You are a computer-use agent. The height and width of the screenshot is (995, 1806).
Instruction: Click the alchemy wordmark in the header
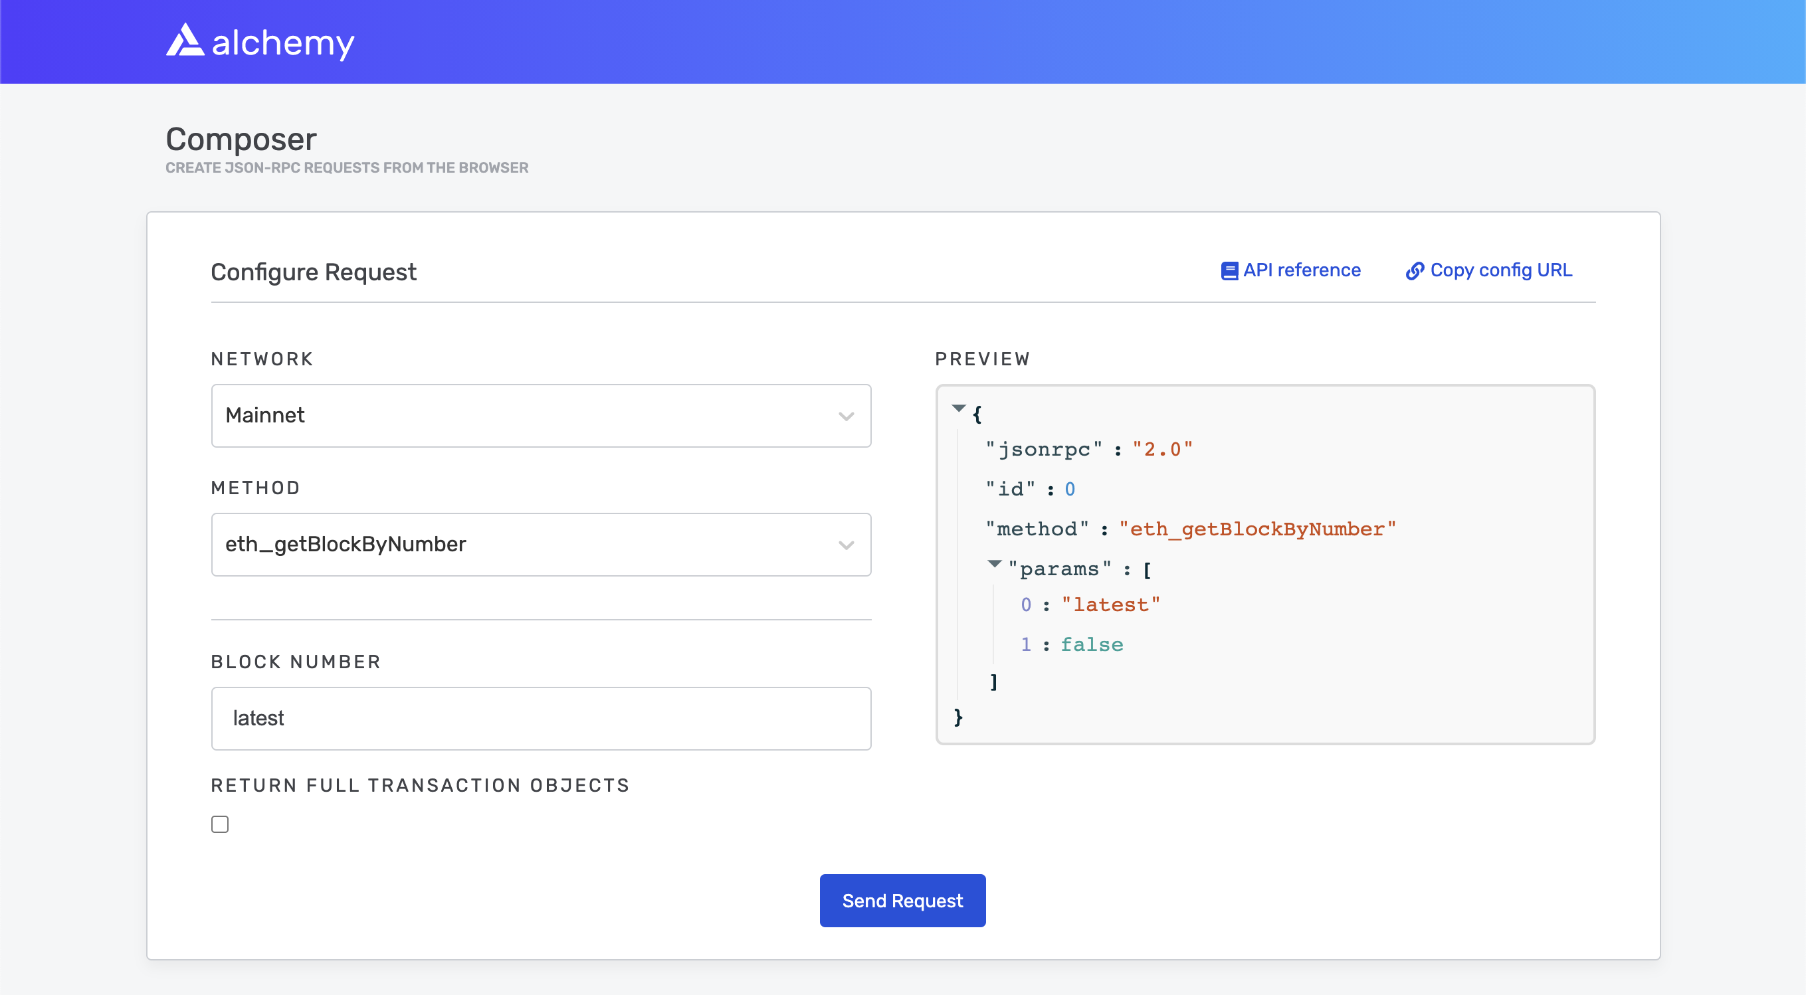point(283,43)
